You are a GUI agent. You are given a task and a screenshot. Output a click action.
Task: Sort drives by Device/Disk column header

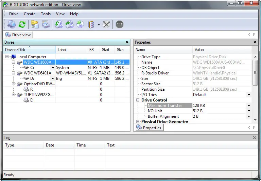click(x=30, y=50)
